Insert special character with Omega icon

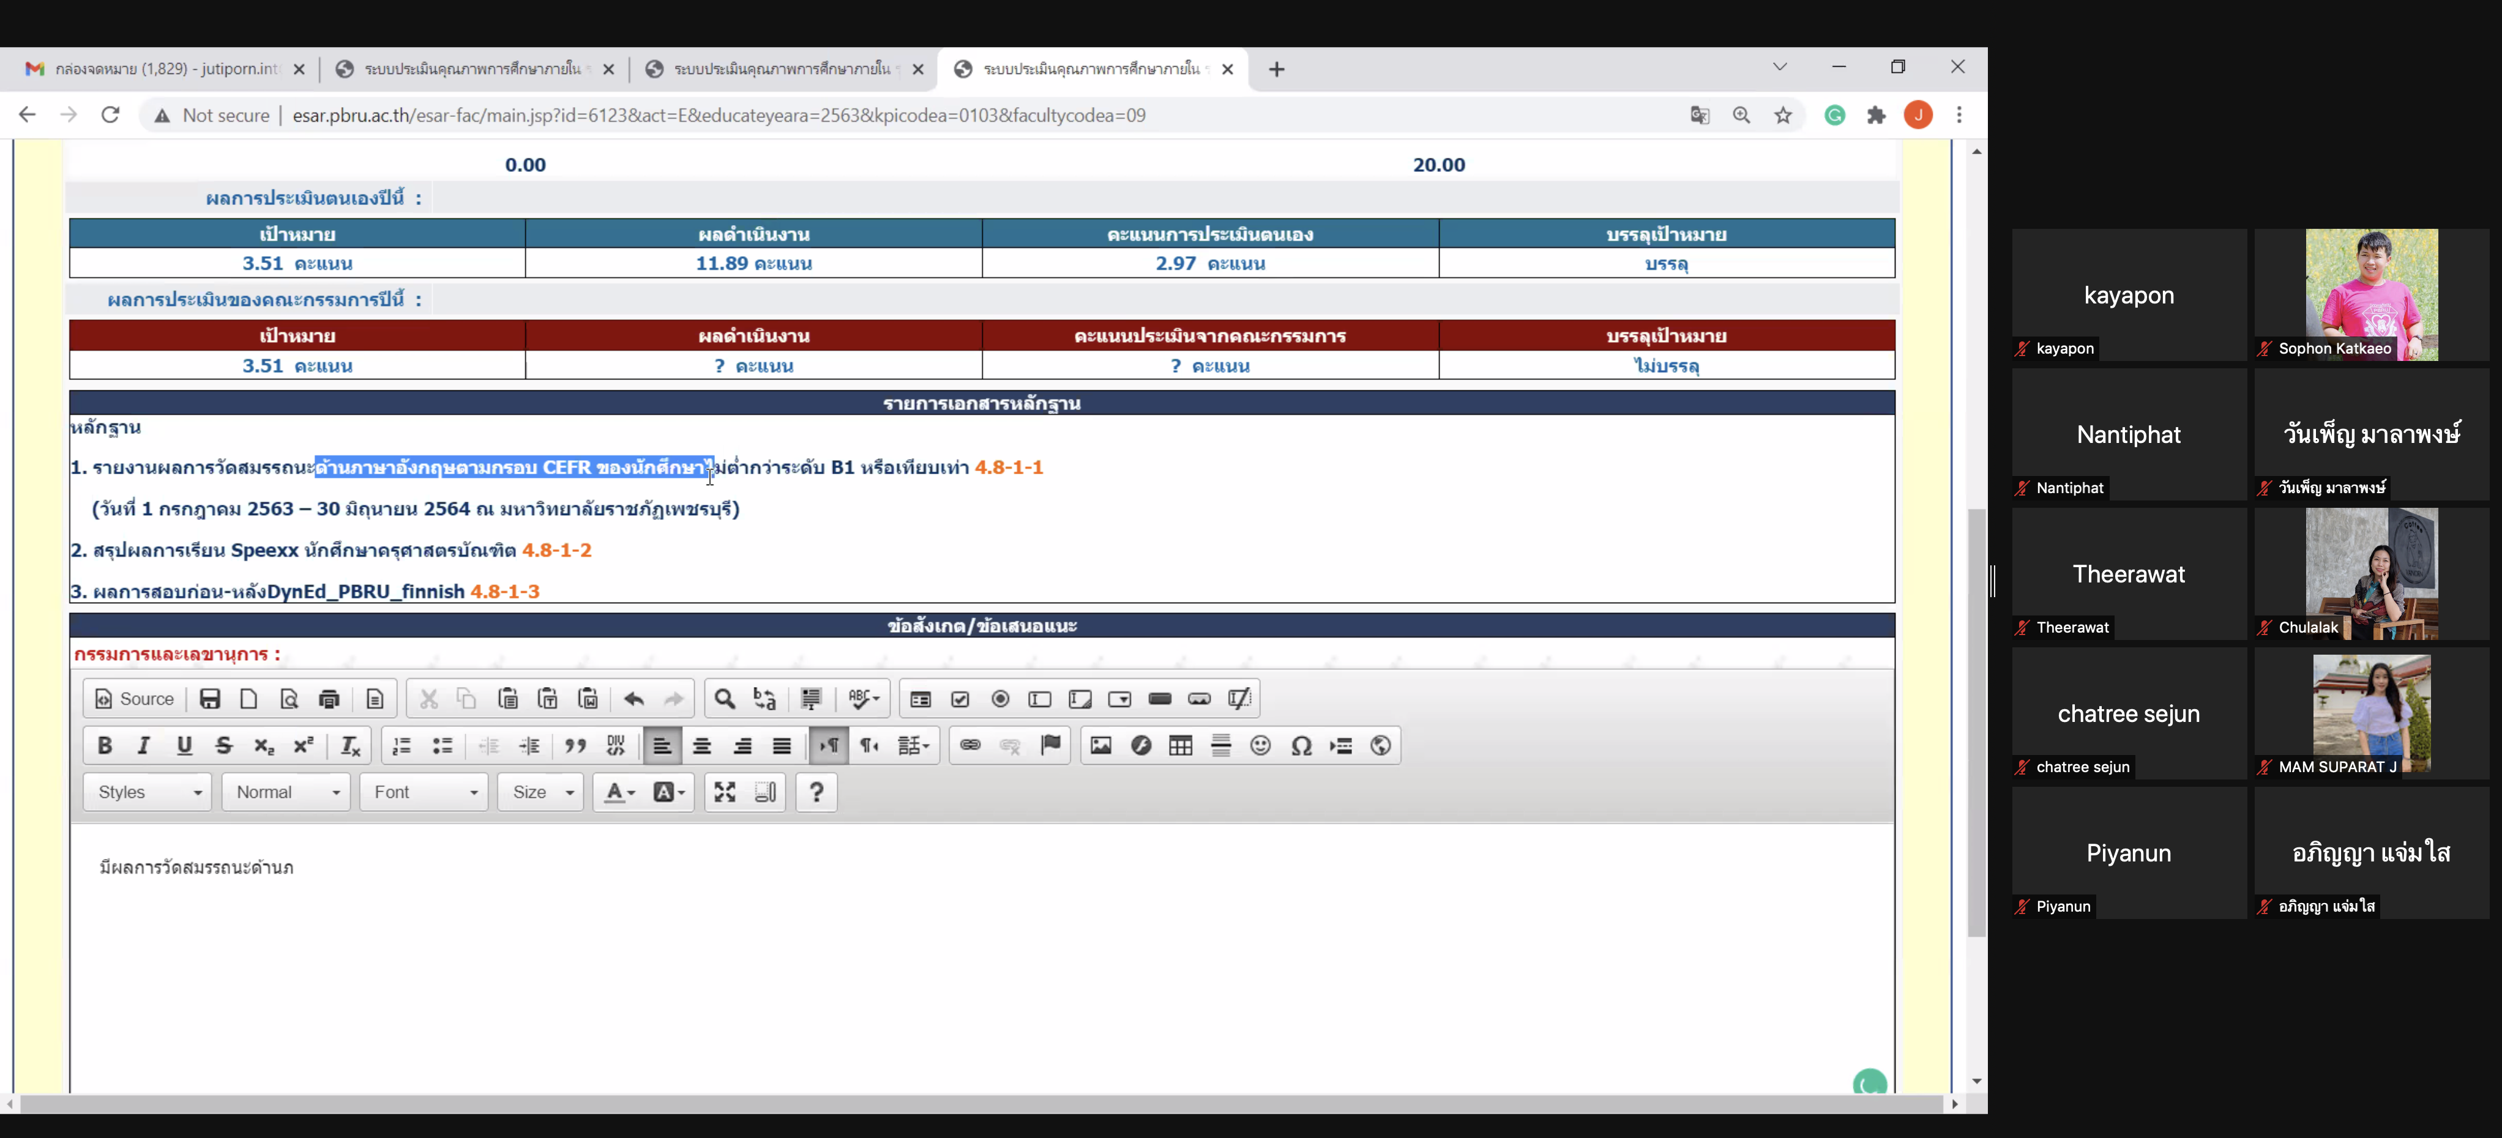tap(1302, 746)
